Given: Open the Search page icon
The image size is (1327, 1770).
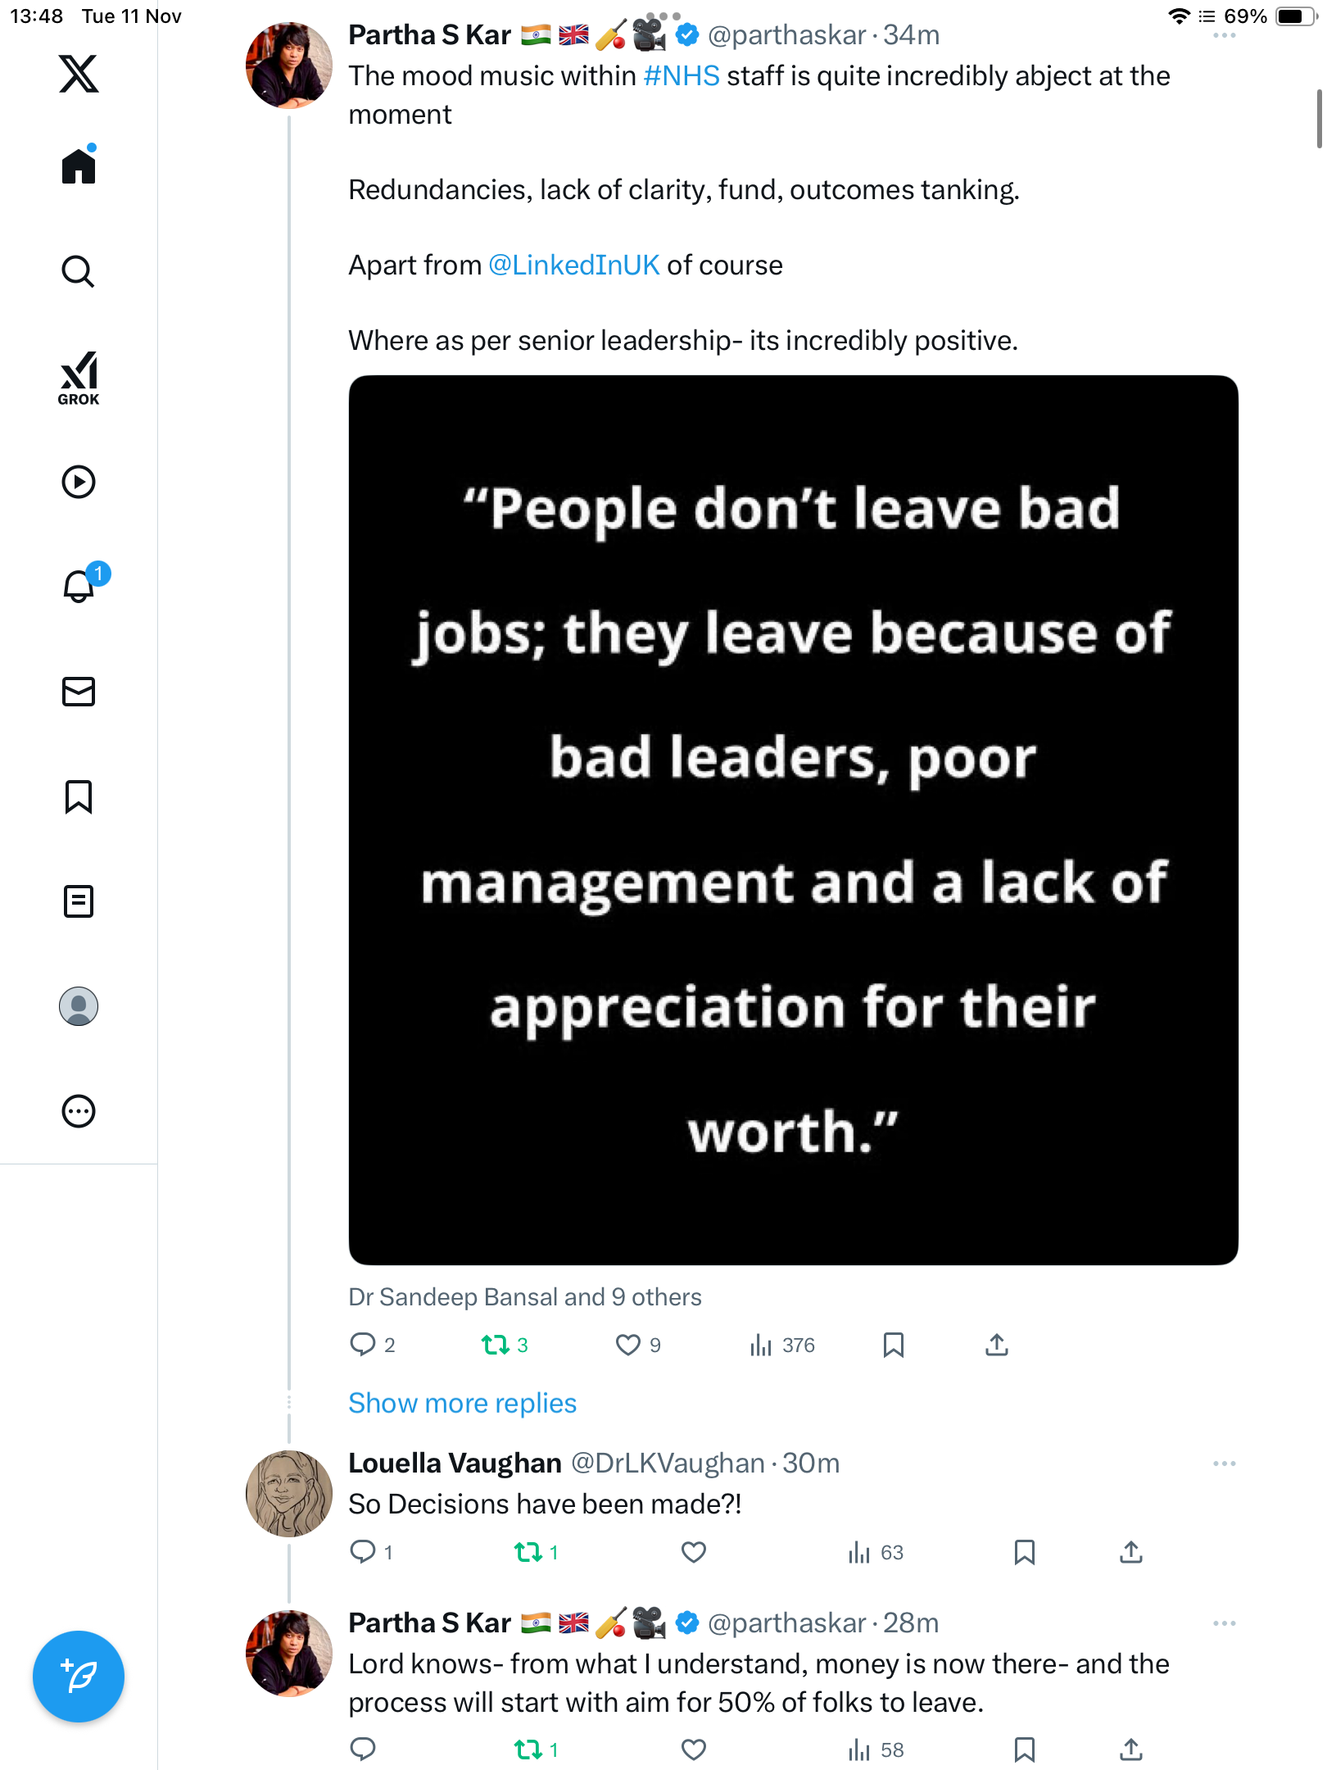Looking at the screenshot, I should point(79,272).
